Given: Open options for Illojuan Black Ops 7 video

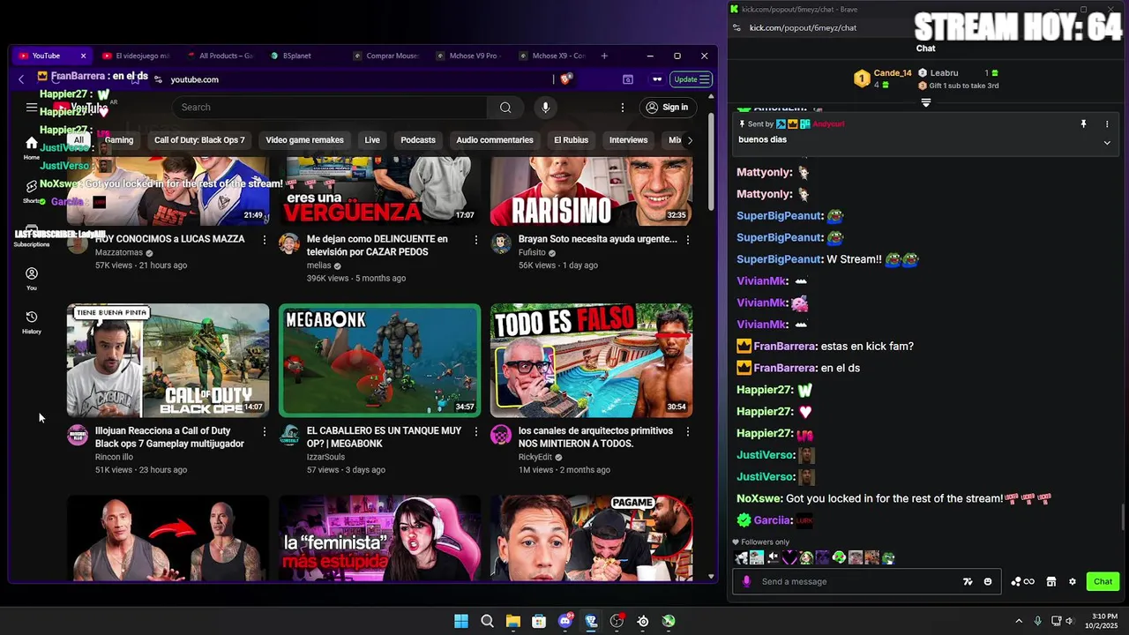Looking at the screenshot, I should [x=264, y=432].
